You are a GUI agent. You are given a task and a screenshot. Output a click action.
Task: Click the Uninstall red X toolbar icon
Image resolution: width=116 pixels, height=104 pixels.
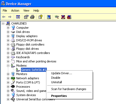(63, 17)
